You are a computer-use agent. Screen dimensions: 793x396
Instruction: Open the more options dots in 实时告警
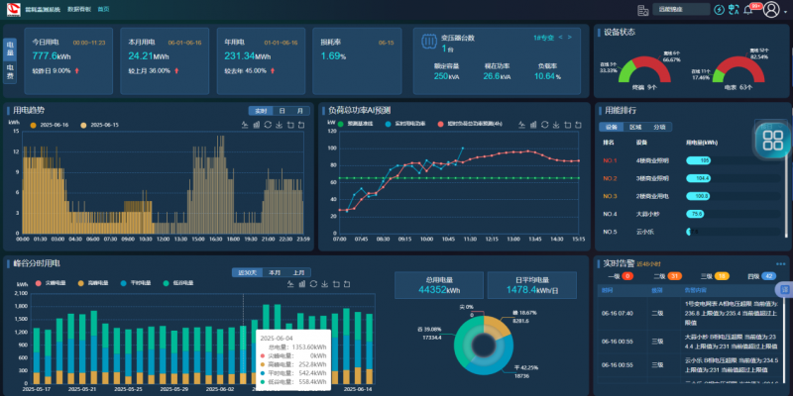780,264
